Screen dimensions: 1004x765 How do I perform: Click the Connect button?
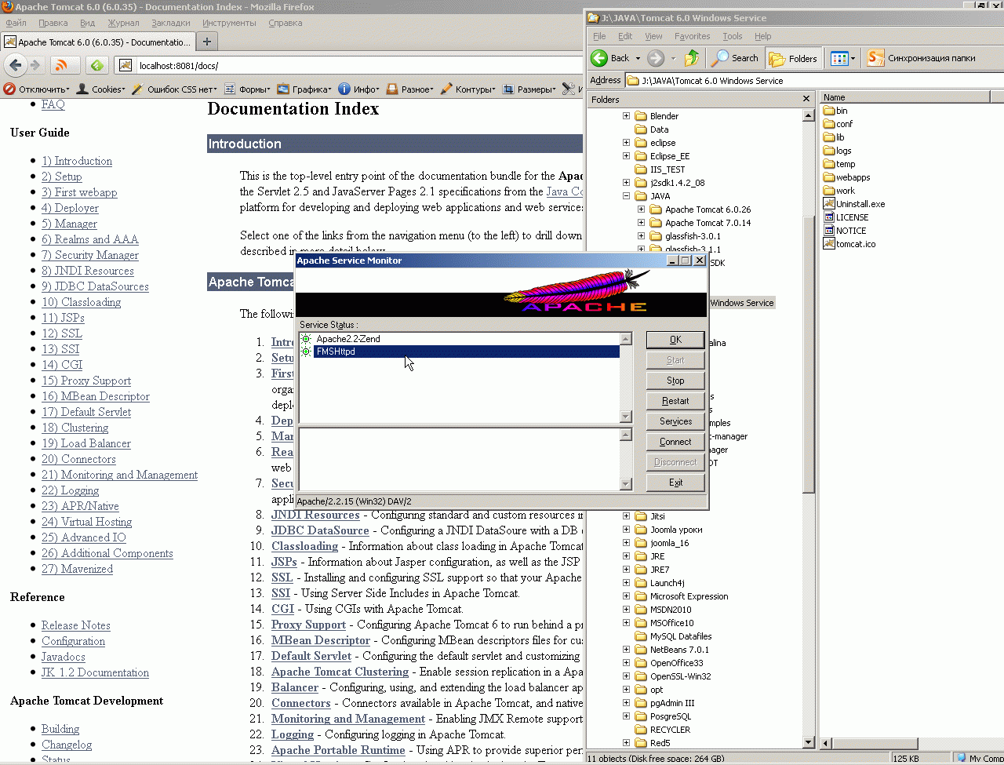click(x=675, y=442)
